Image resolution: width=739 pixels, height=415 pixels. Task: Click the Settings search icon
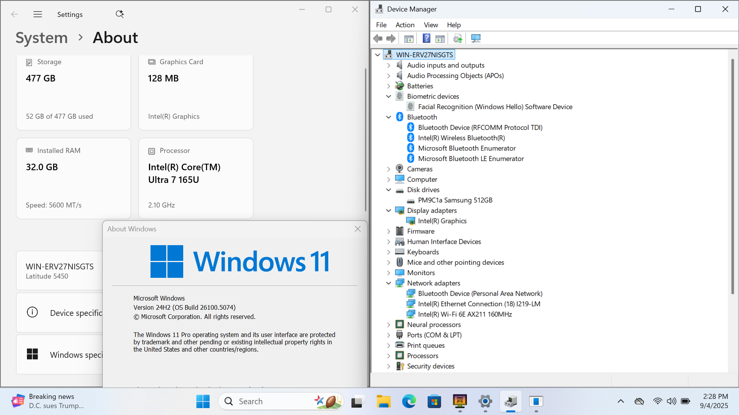pos(120,14)
